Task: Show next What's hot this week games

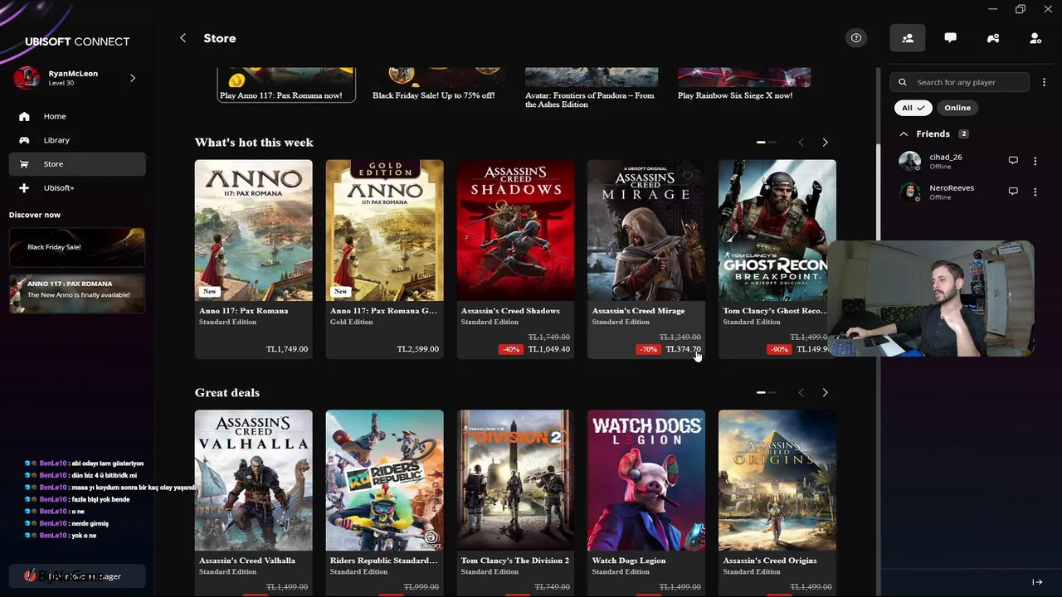Action: click(825, 143)
